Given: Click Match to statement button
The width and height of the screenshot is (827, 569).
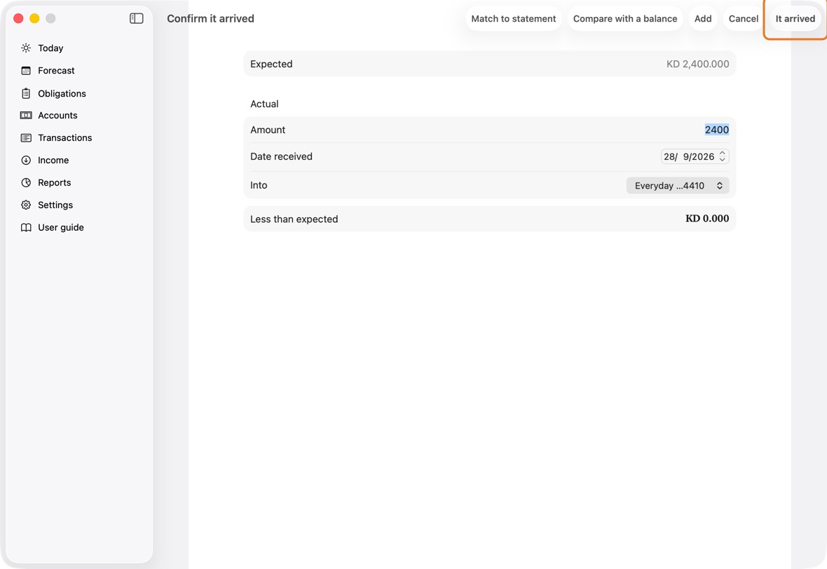Looking at the screenshot, I should pos(513,18).
